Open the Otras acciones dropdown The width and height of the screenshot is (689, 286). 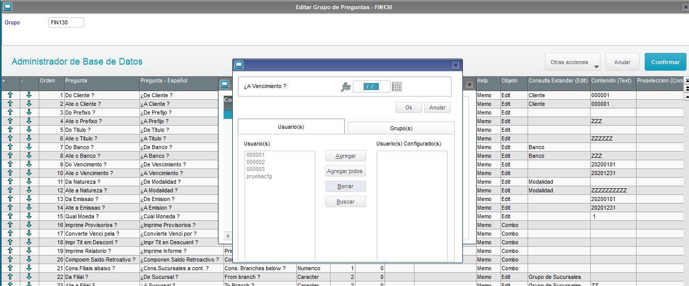pos(572,62)
